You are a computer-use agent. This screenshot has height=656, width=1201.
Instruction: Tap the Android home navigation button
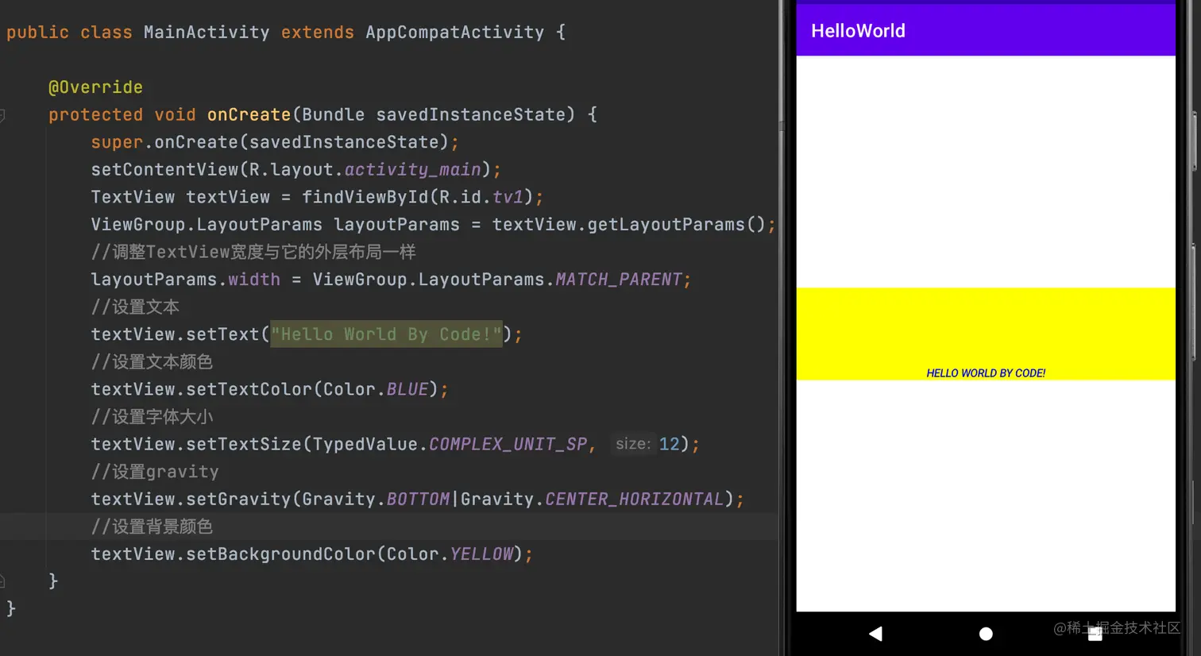click(986, 634)
